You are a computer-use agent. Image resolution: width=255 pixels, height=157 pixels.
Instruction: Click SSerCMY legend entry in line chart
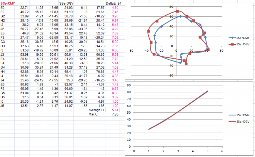tap(239, 115)
